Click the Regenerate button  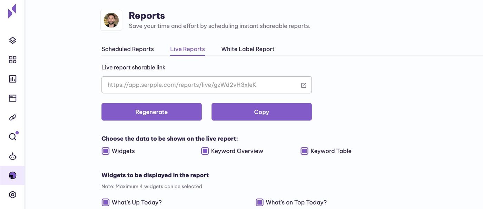pyautogui.click(x=151, y=112)
